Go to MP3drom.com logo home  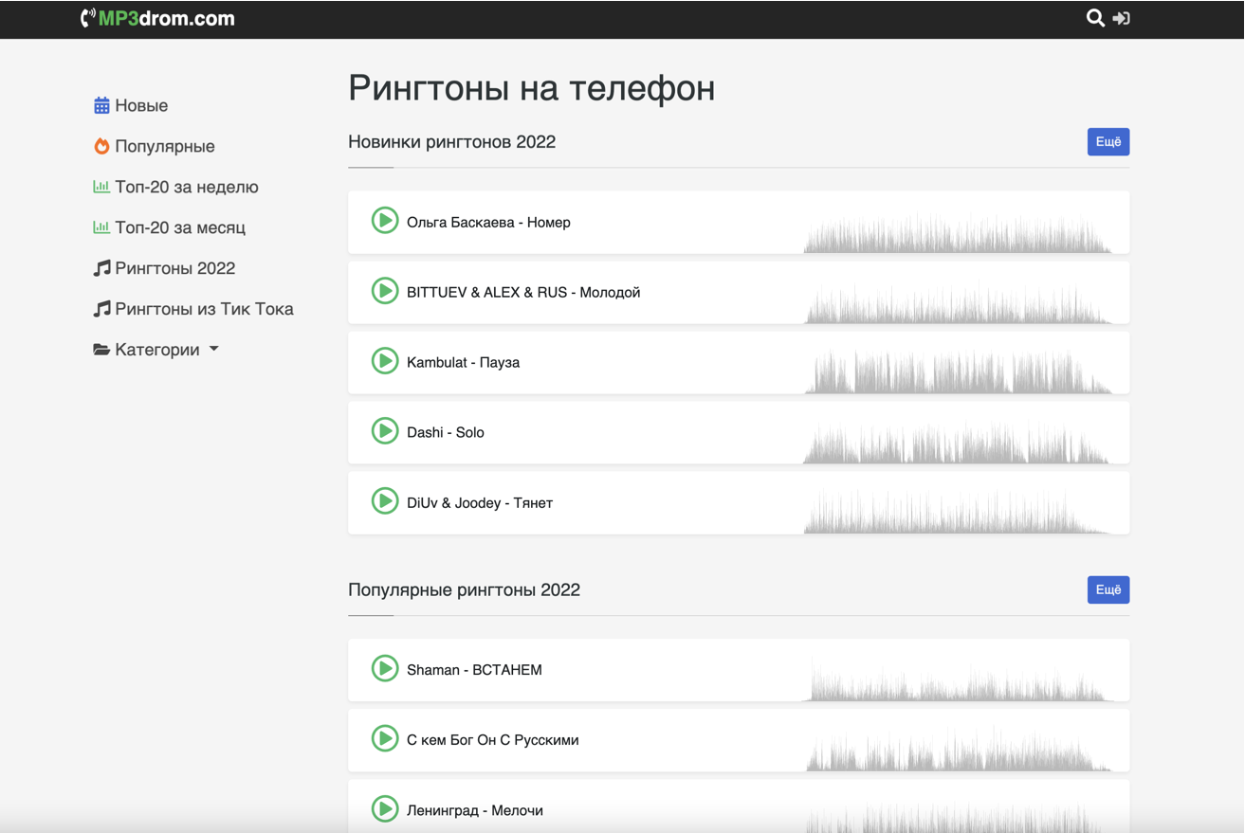(x=157, y=18)
